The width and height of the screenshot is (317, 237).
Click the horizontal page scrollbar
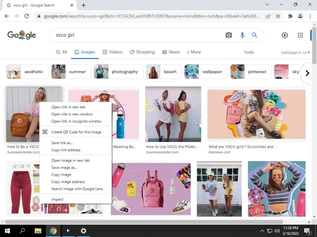(x=144, y=222)
